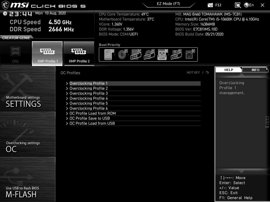Expand Overclocking Profile 3 arrow
The height and width of the screenshot is (202, 270).
click(x=67, y=93)
